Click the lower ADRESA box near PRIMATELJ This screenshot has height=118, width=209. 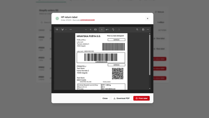pos(116,65)
